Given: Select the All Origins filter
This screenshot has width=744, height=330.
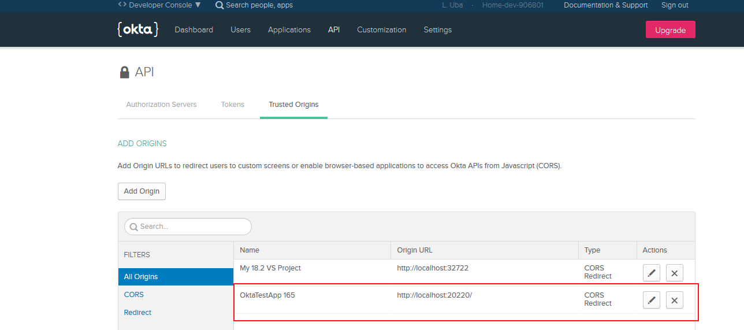Looking at the screenshot, I should point(176,277).
